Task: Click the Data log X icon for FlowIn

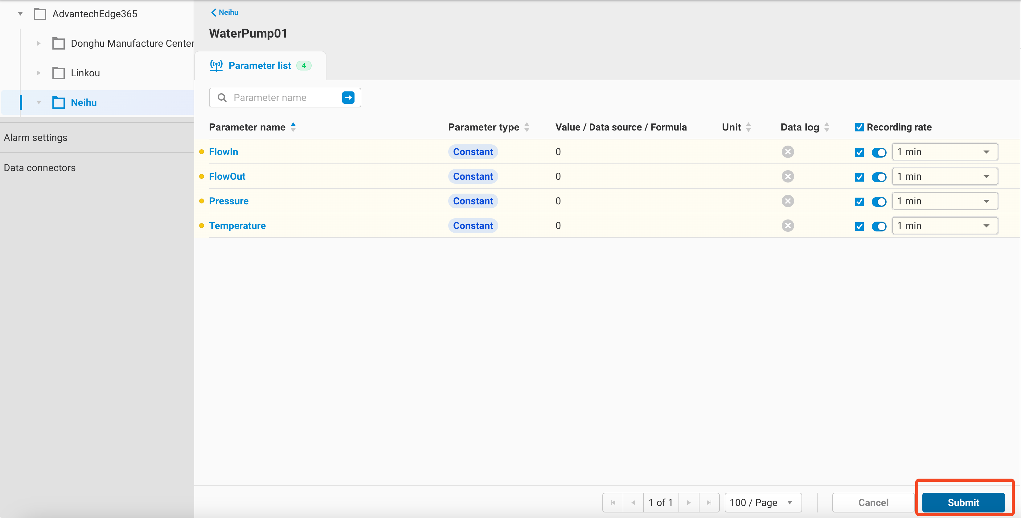Action: click(x=788, y=152)
